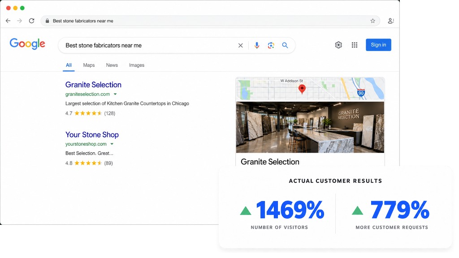
Task: Click 'Best Selection. Great...' snippet
Action: 89,153
